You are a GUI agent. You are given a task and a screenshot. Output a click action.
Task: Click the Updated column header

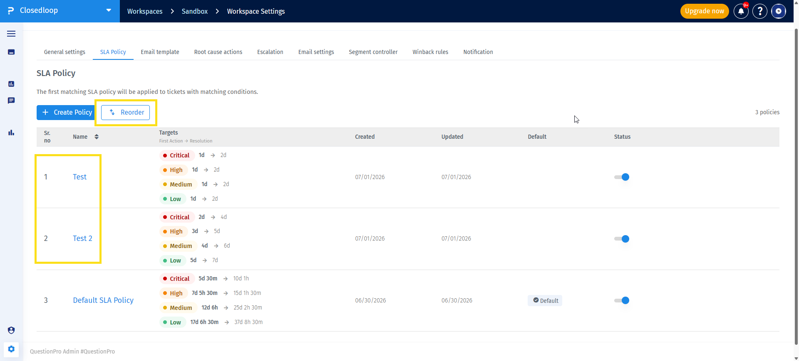(x=452, y=137)
